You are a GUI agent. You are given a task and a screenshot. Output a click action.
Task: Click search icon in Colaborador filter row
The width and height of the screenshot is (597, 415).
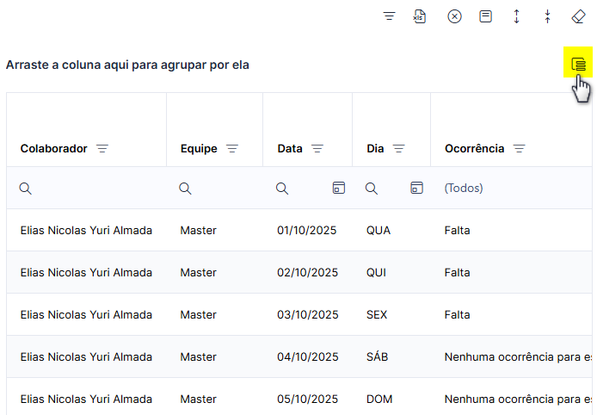pos(26,189)
